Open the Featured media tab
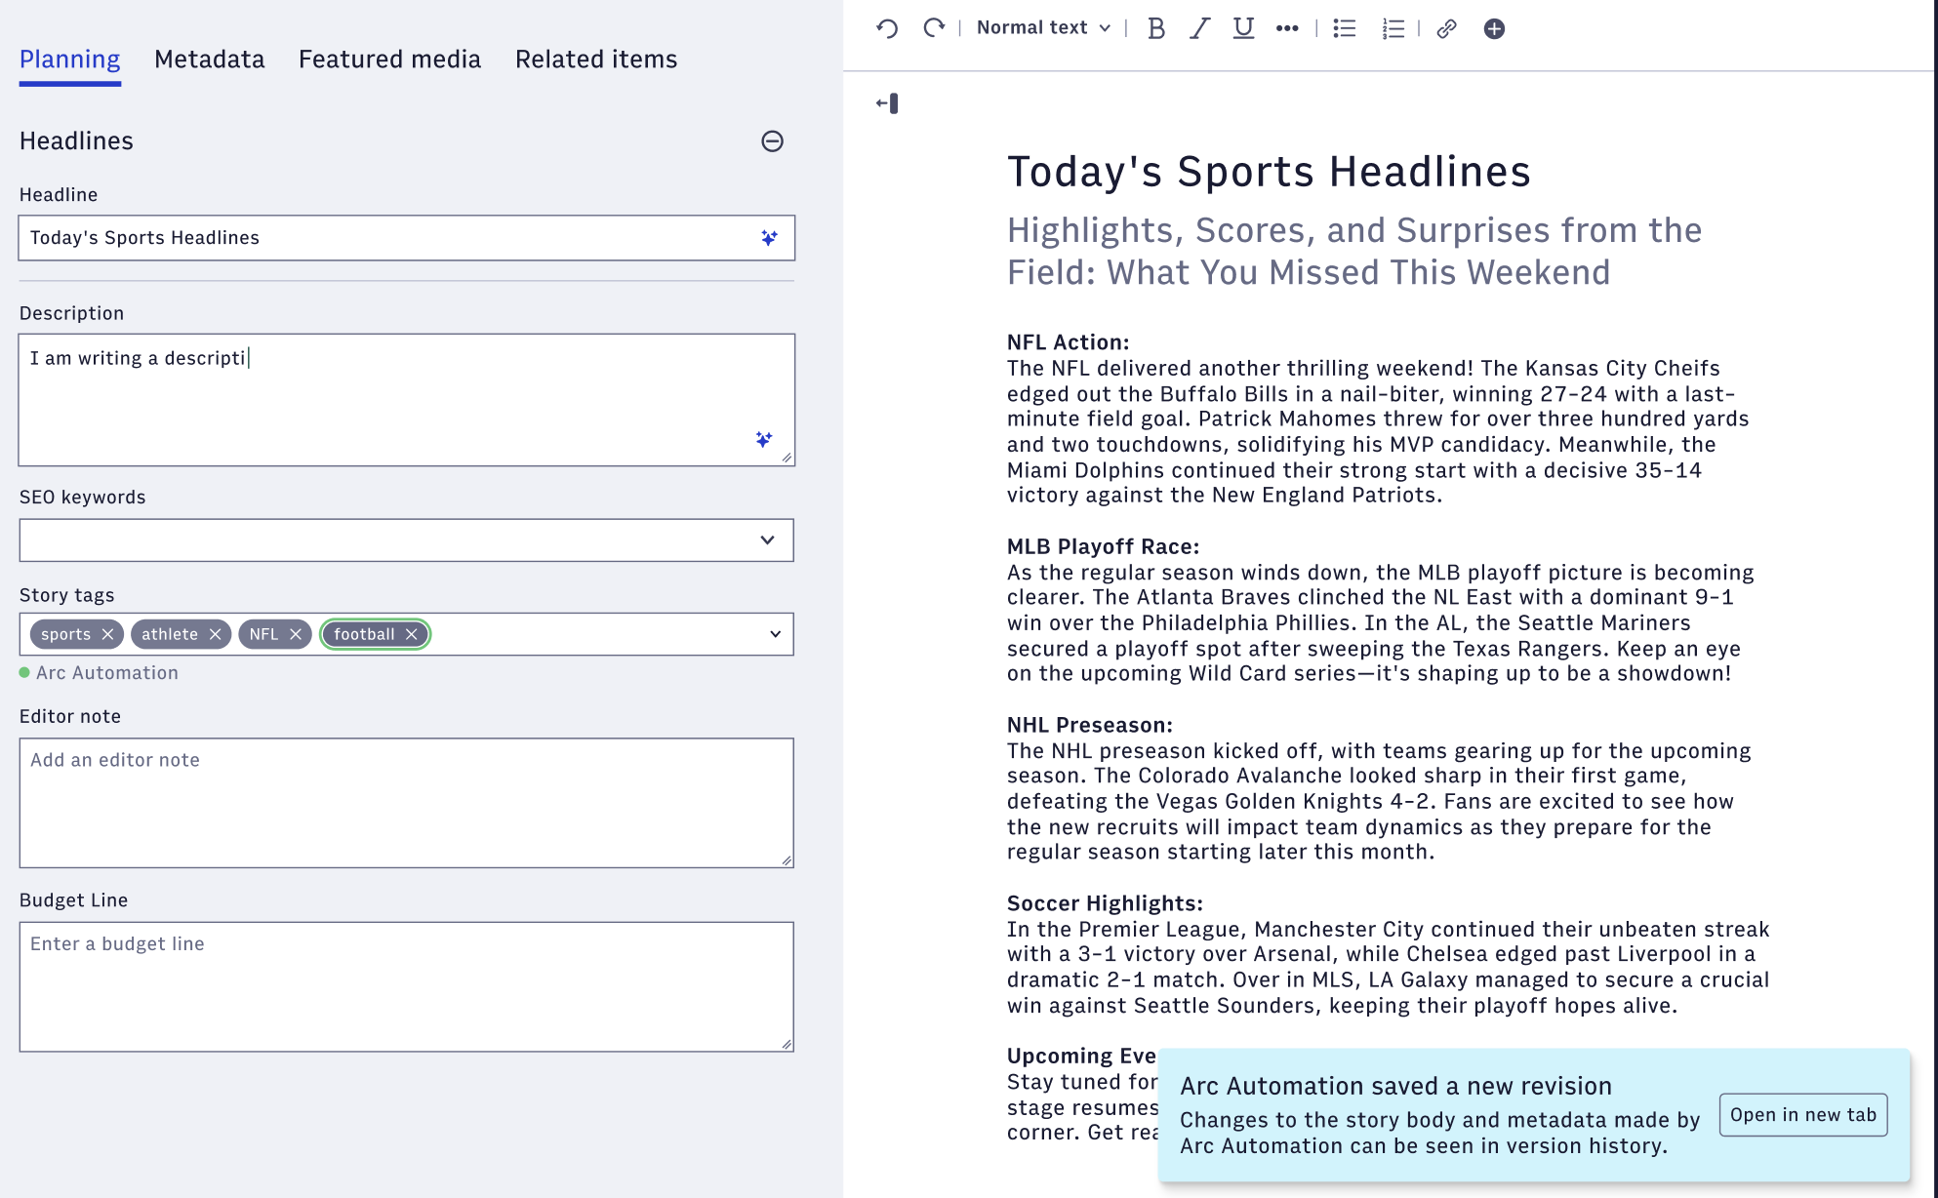The height and width of the screenshot is (1198, 1938). [x=389, y=60]
